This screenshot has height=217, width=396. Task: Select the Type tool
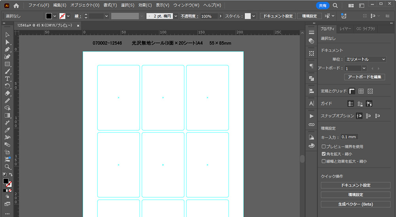pyautogui.click(x=7, y=79)
